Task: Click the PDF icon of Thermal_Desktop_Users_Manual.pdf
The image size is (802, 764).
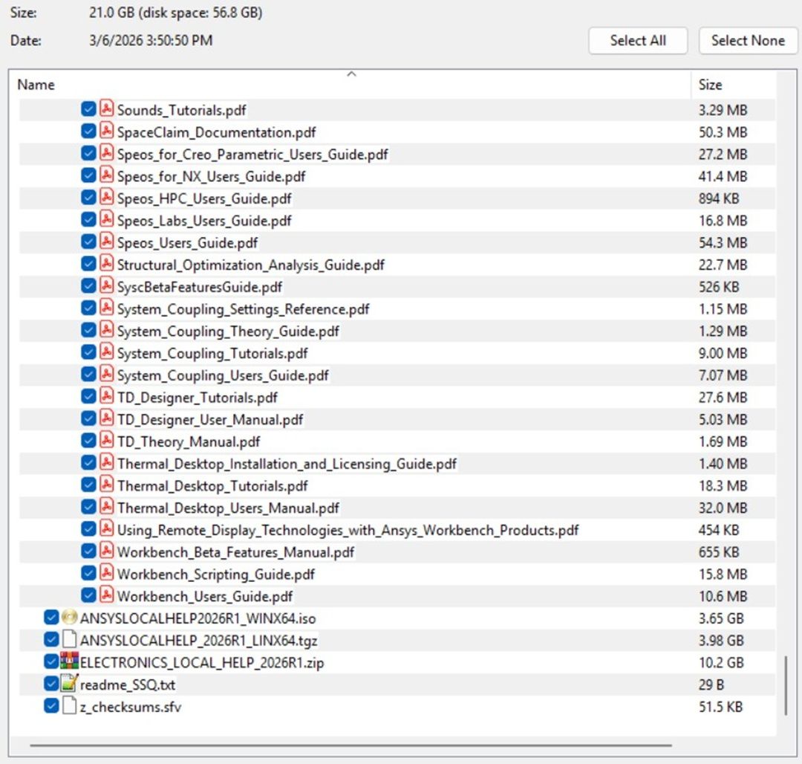Action: [106, 507]
